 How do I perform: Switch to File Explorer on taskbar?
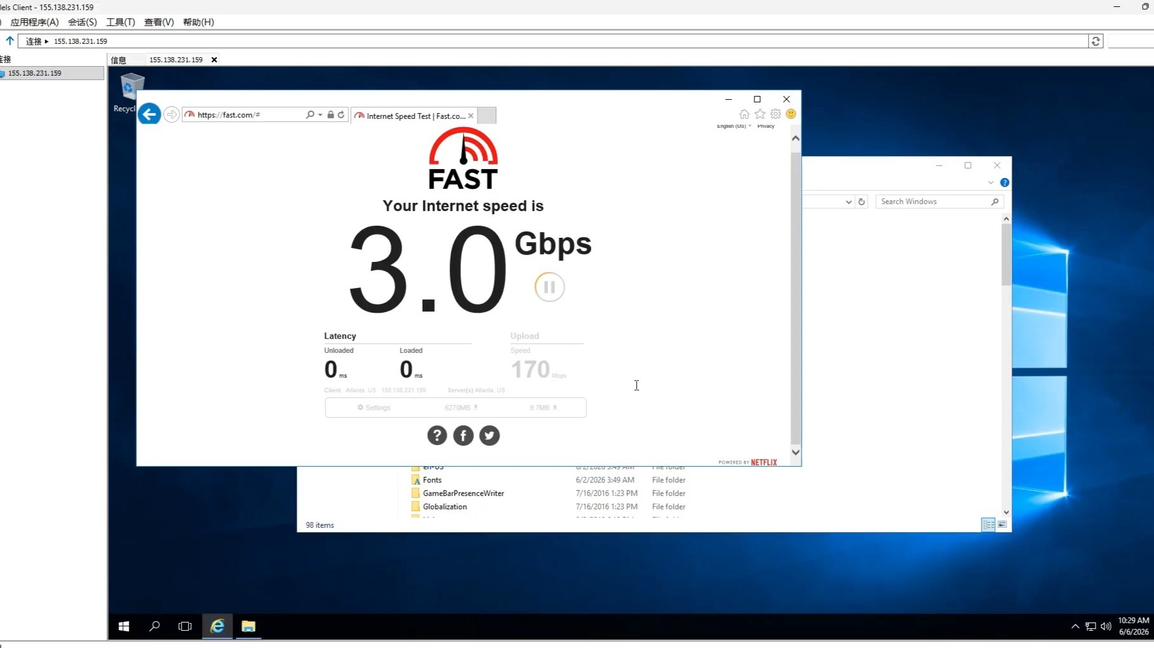tap(248, 626)
